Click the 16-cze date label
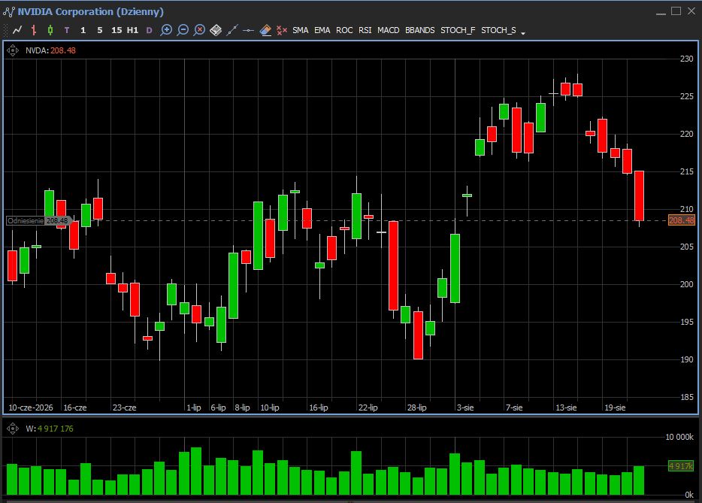The width and height of the screenshot is (702, 503). click(74, 408)
